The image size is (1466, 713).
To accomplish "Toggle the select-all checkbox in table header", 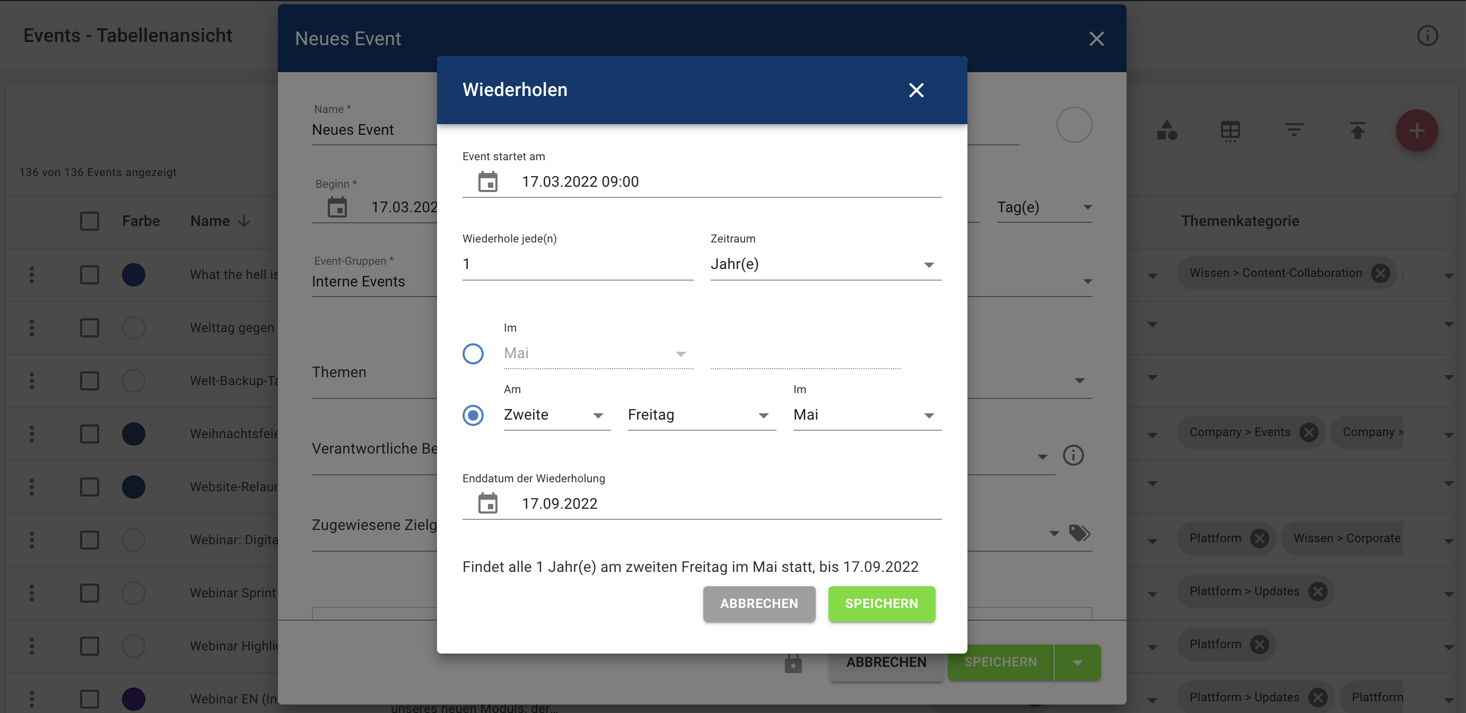I will [89, 221].
